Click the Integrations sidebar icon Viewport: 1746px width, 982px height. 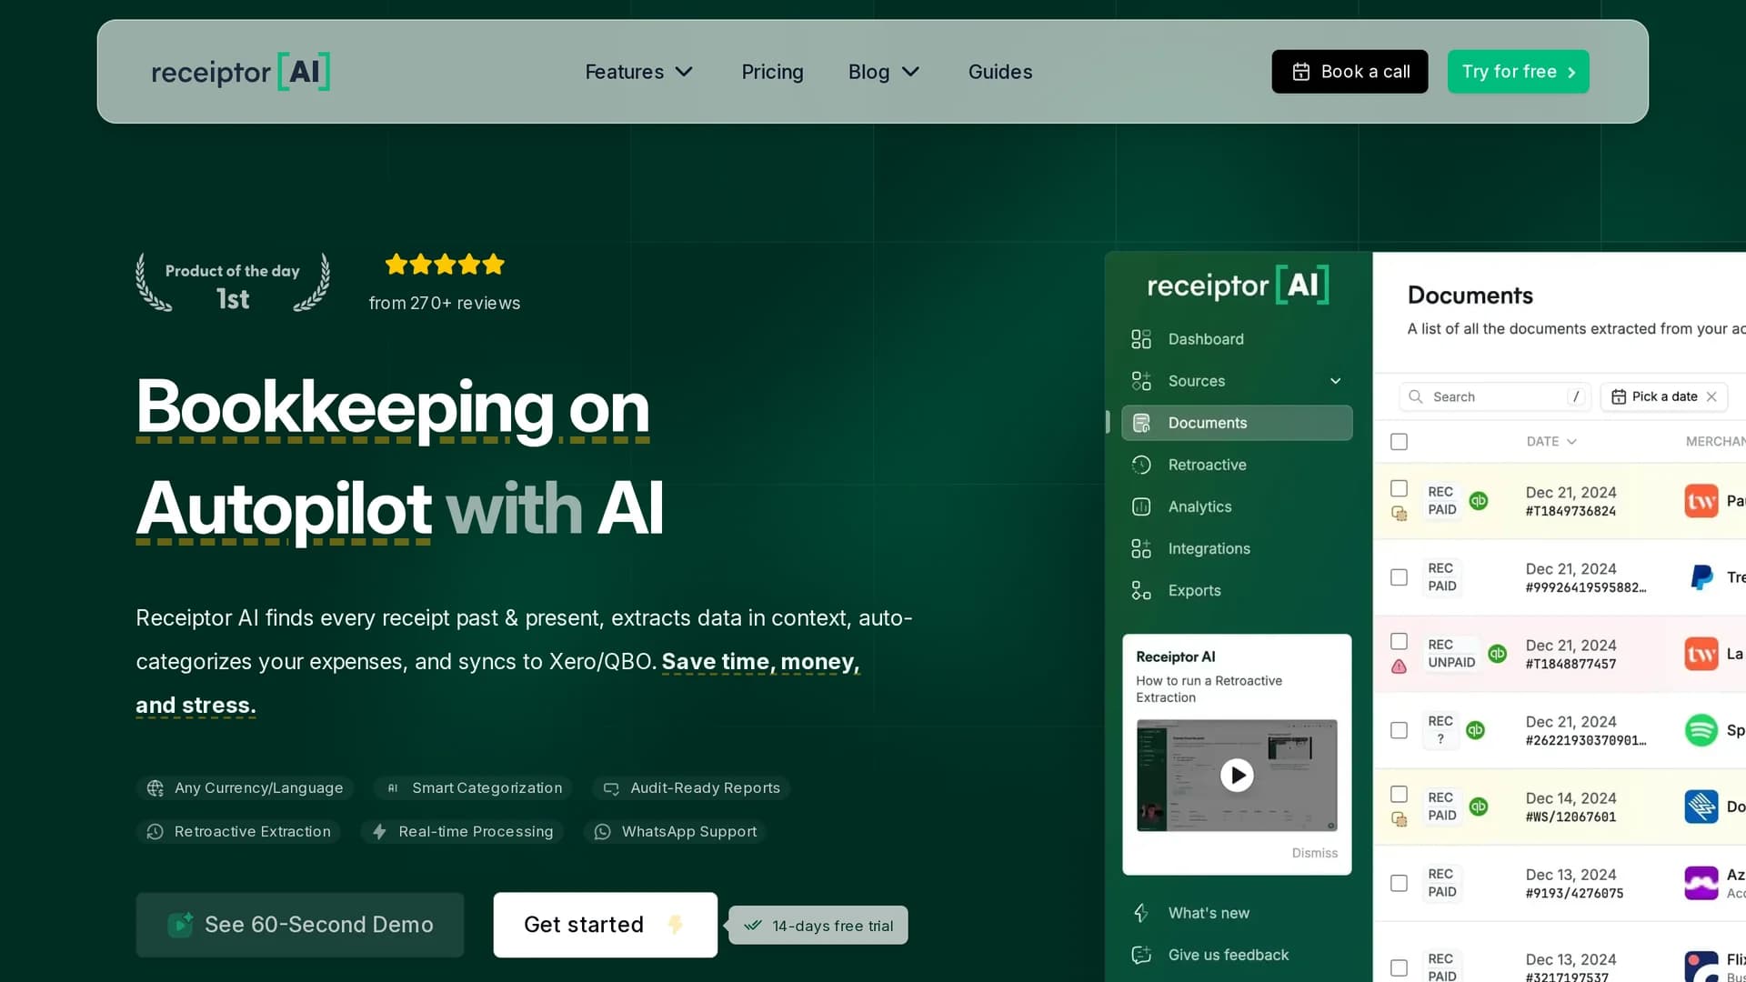point(1141,548)
